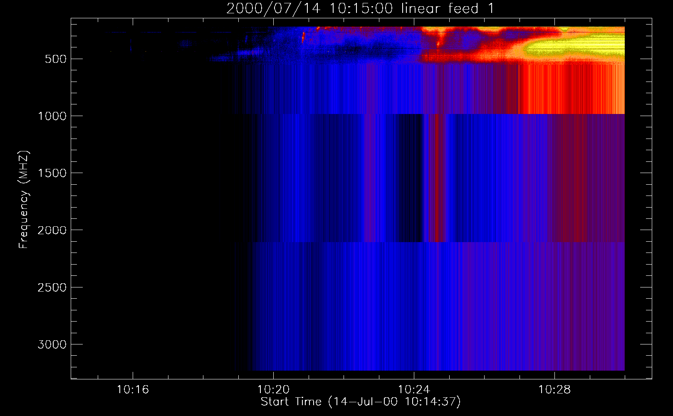The width and height of the screenshot is (673, 416).
Task: Click the 'Start Time (14-Jul-00 10:14:37)' axis label
Action: tap(361, 402)
